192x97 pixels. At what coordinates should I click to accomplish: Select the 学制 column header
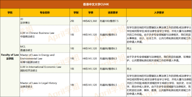(x=76, y=12)
